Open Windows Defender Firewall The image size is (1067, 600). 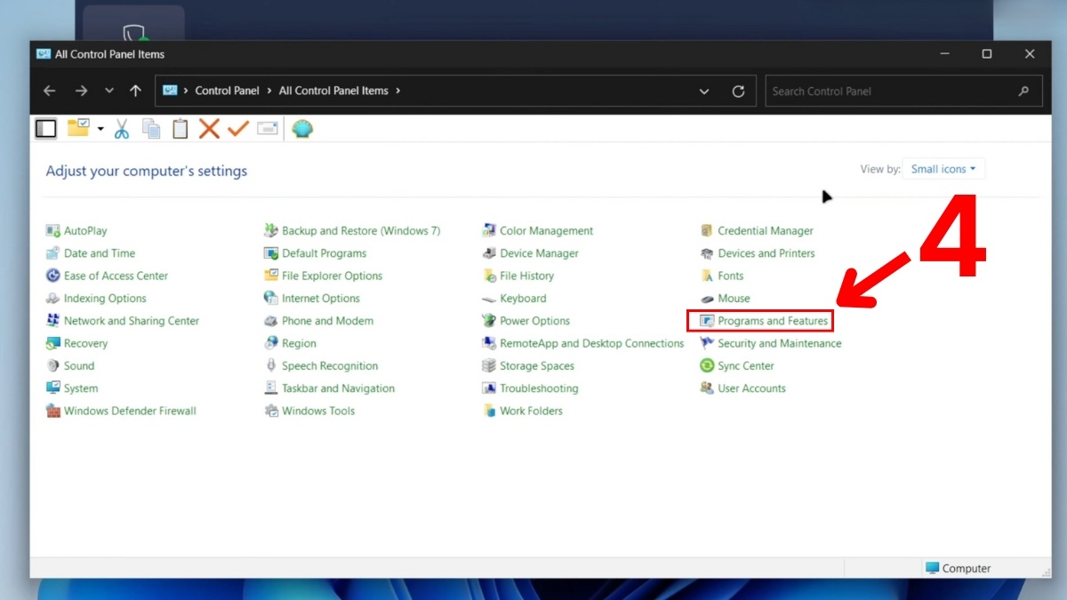point(130,411)
